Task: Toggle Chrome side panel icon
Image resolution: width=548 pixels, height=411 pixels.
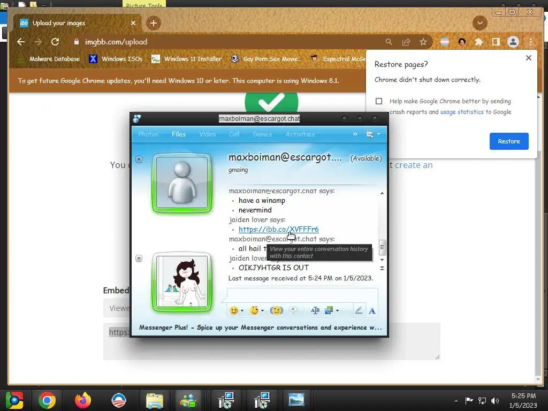Action: coord(496,42)
